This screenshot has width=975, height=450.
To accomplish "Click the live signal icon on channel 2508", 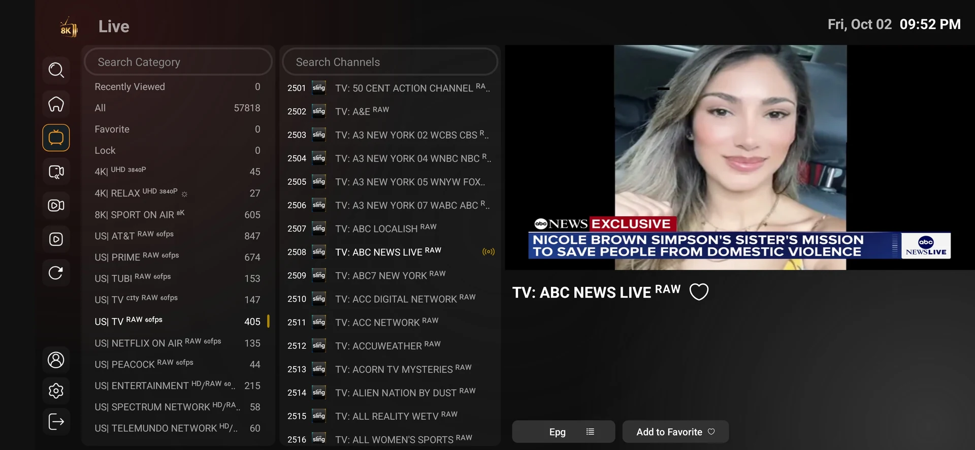I will pos(489,252).
